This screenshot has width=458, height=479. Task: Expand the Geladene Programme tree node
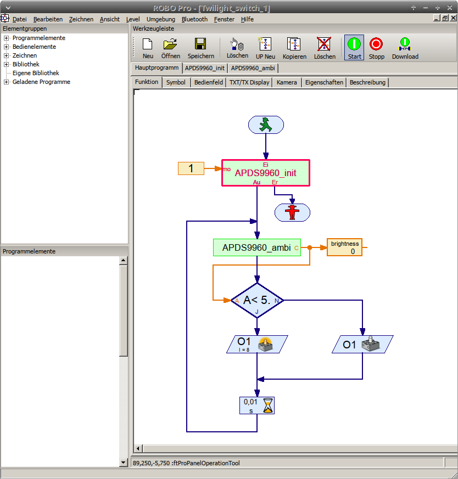[6, 82]
